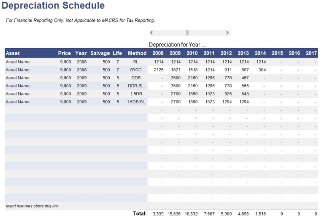The width and height of the screenshot is (324, 224).
Task: Click the 2014 year column header
Action: click(x=260, y=53)
